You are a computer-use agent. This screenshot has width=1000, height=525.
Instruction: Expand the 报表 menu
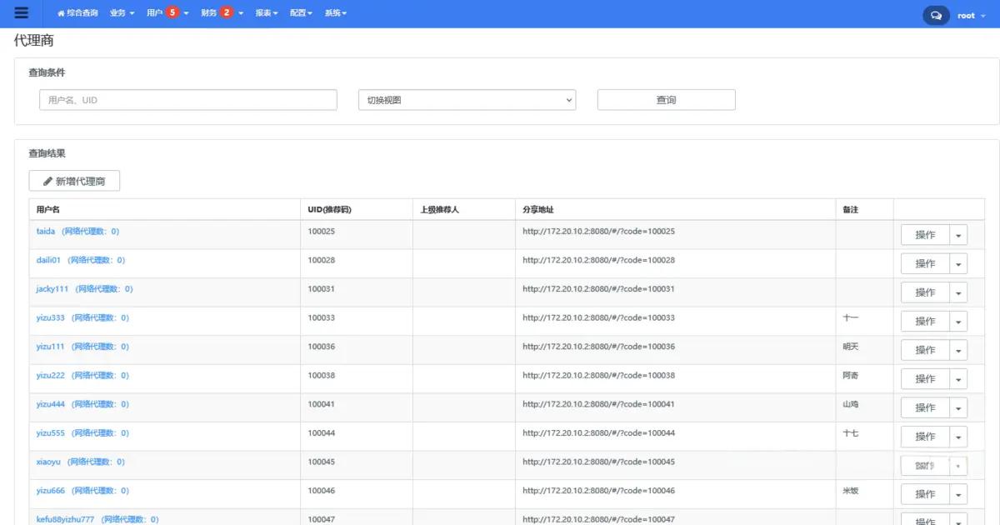click(267, 13)
